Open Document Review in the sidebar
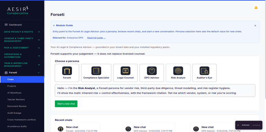266x132 pixels. point(22,106)
